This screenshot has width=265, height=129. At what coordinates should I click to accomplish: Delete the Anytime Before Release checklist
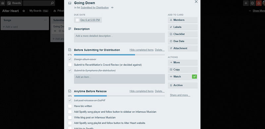click(160, 91)
